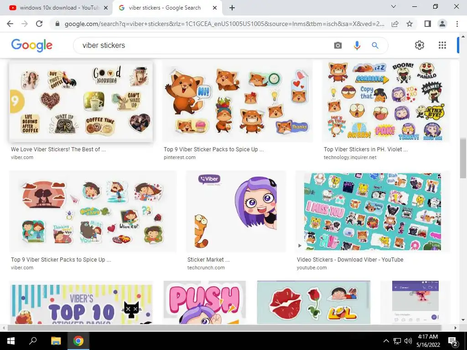Viewport: 467px width, 350px height.
Task: Click the scrollbar up arrow
Action: [463, 36]
